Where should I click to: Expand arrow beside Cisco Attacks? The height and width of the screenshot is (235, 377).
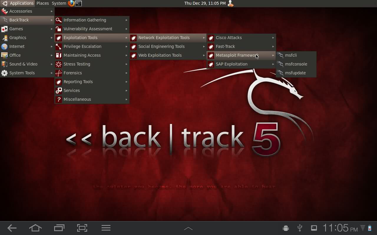(273, 38)
